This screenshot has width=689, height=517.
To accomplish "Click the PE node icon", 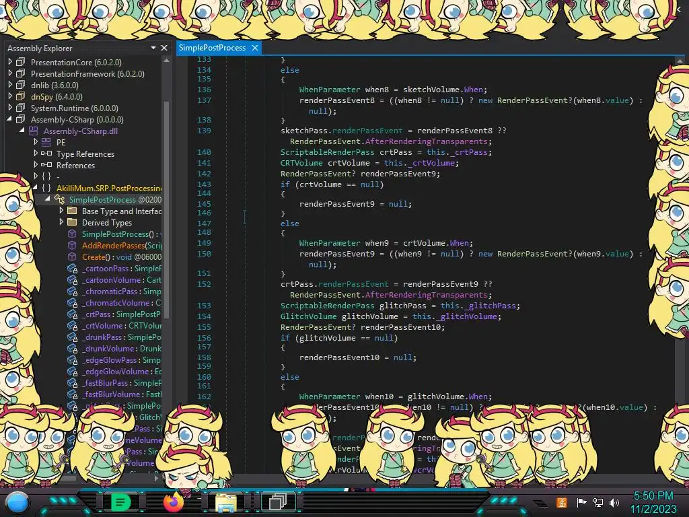I will coord(46,142).
